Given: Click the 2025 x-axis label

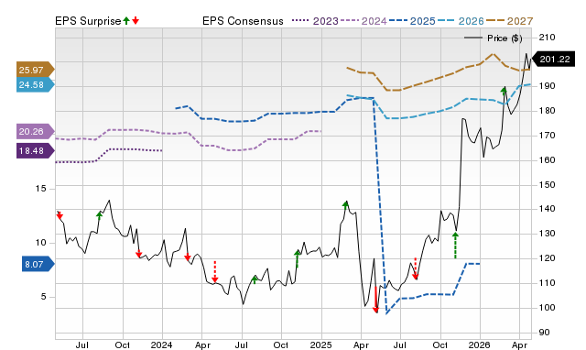Looking at the screenshot, I should pos(320,345).
